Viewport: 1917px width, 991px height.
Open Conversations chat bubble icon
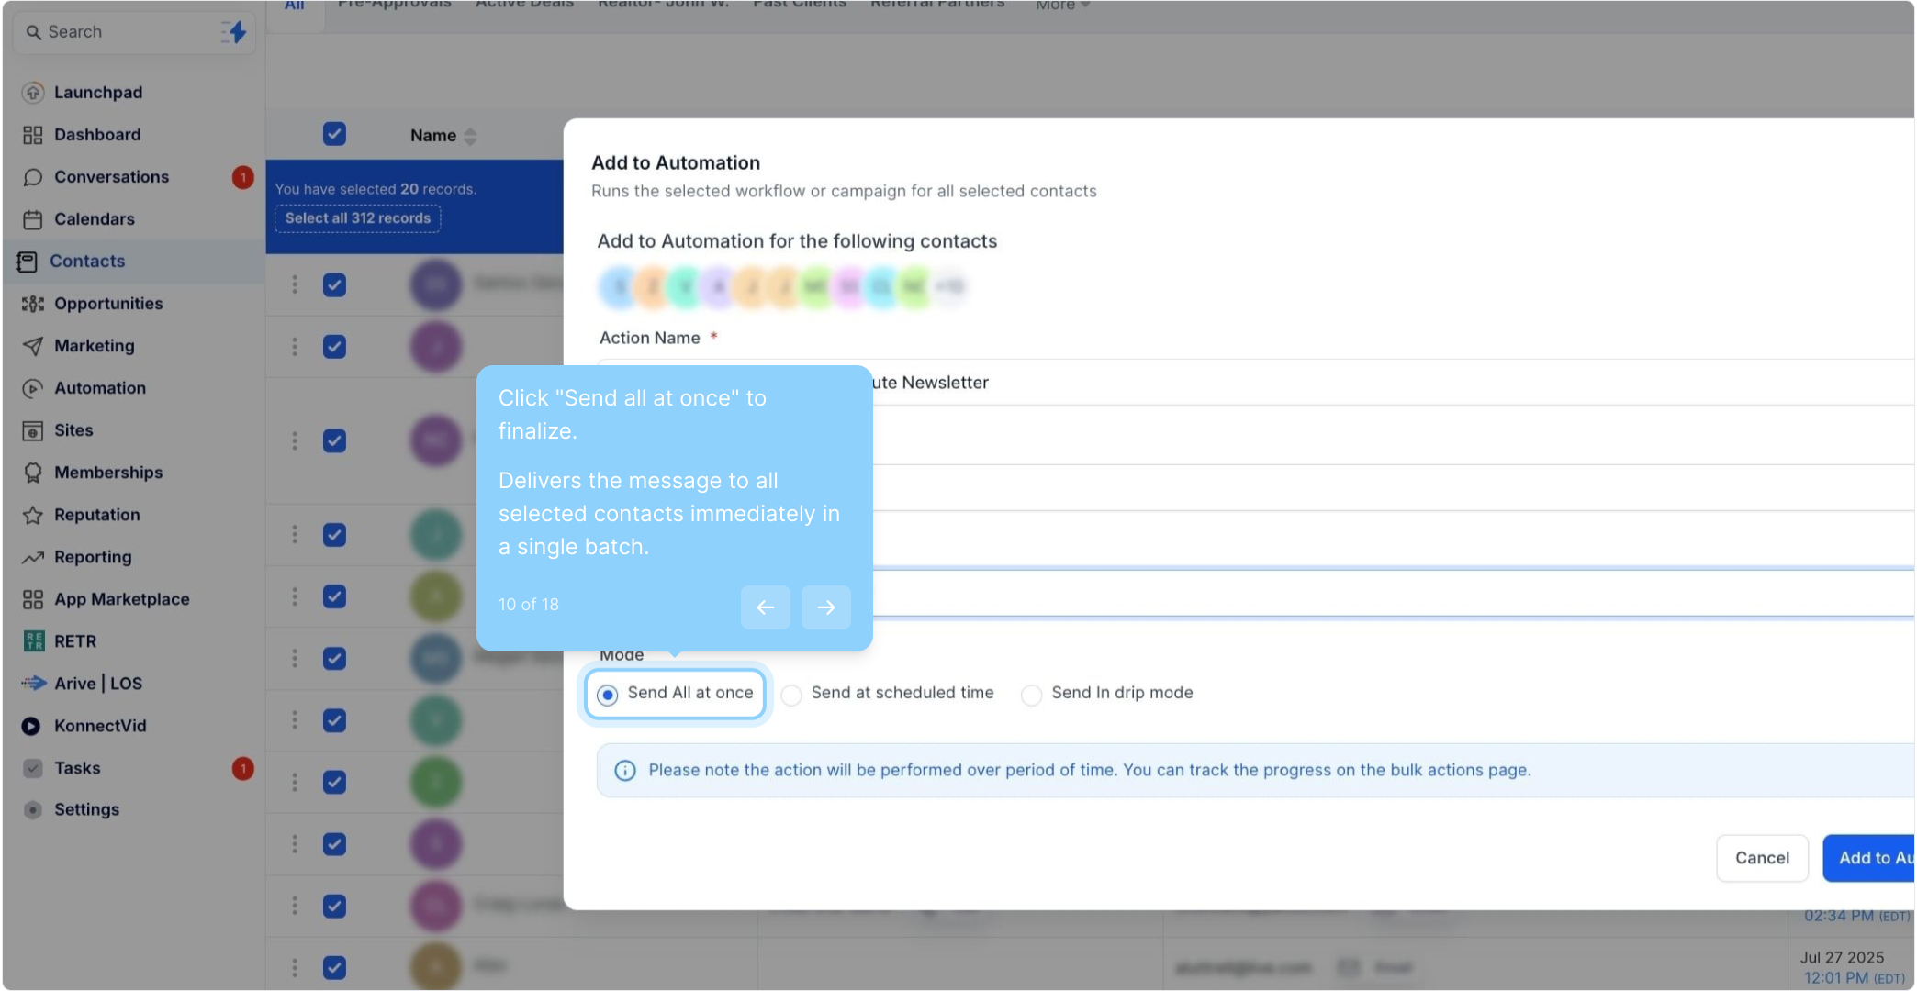[33, 177]
